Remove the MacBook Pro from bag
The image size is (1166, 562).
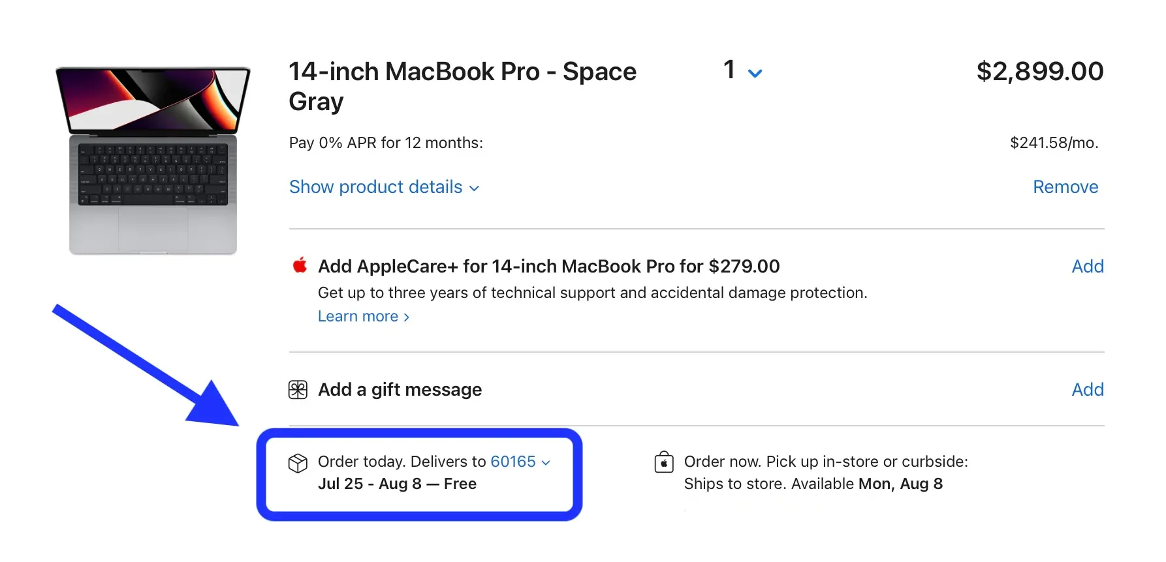pyautogui.click(x=1065, y=187)
